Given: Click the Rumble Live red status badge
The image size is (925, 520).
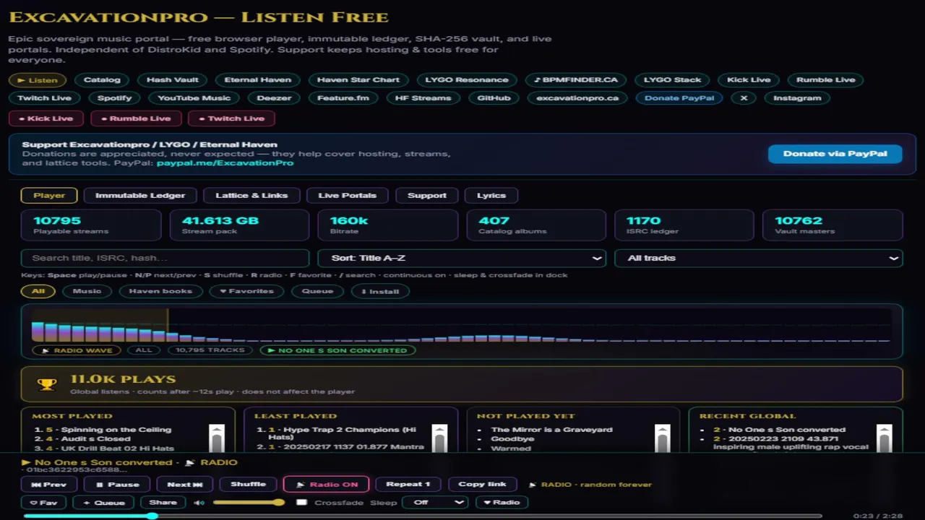Looking at the screenshot, I should [136, 118].
